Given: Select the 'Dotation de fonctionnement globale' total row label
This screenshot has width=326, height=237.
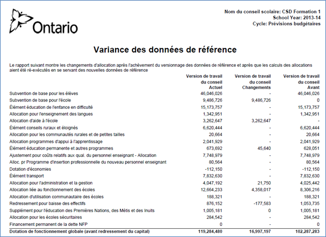Looking at the screenshot, I should click(80, 231).
